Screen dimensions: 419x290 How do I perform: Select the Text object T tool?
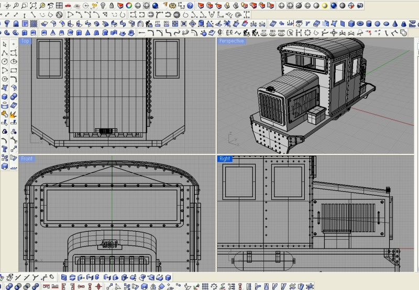[x=5, y=149]
